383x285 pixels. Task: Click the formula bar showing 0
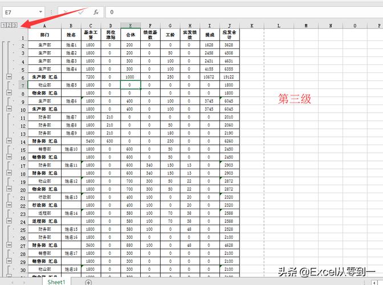244,12
